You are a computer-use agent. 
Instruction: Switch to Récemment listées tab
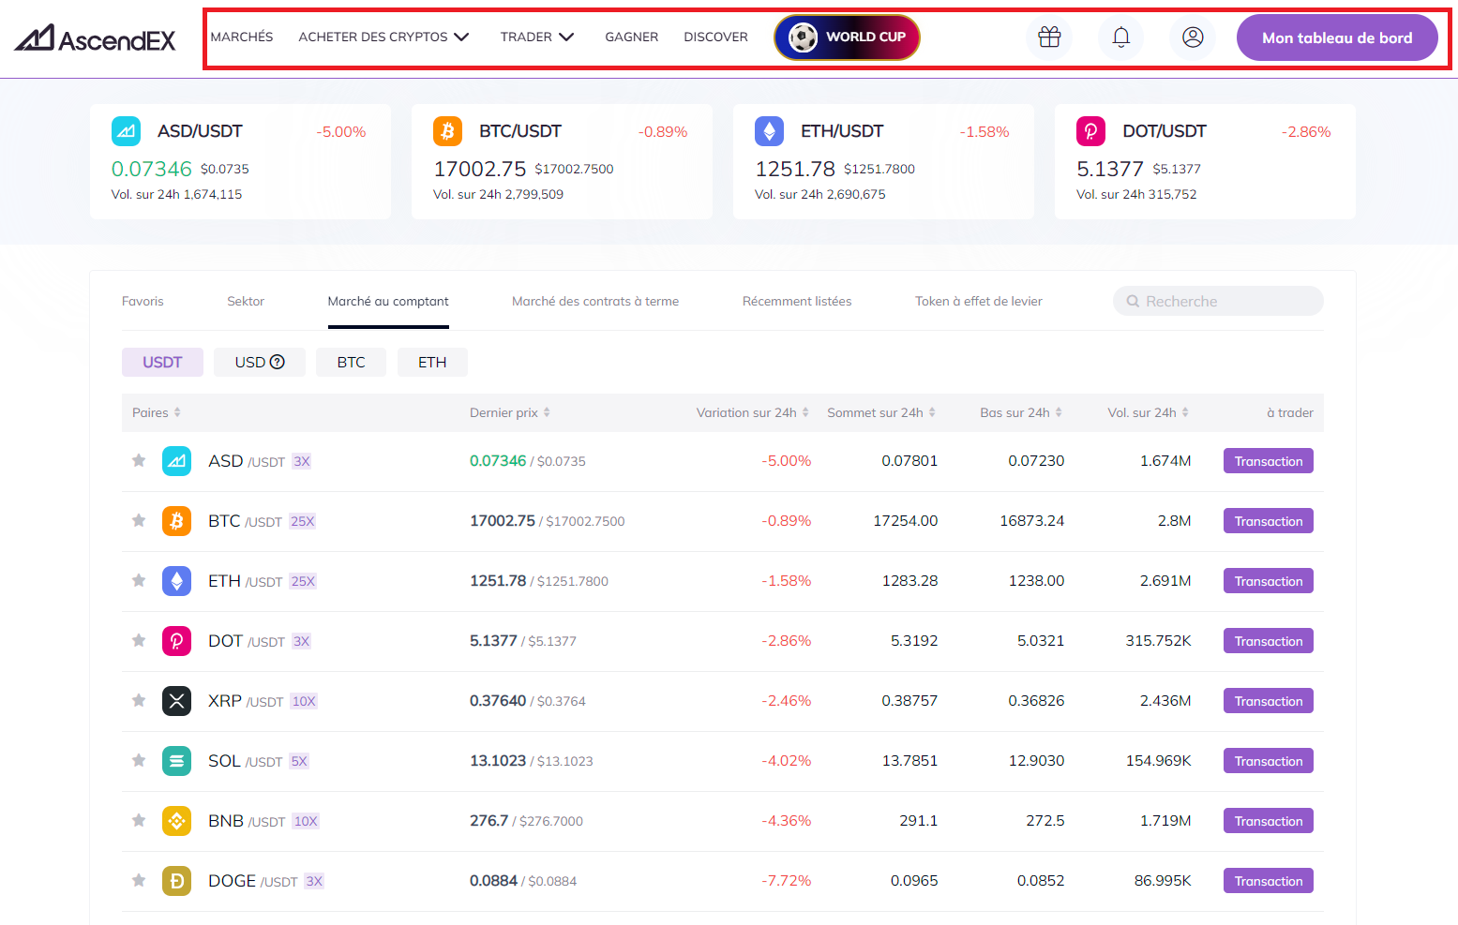click(x=797, y=301)
